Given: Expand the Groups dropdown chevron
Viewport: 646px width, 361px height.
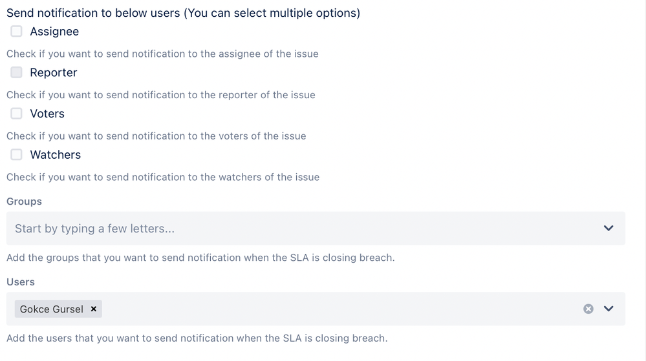Looking at the screenshot, I should pos(608,228).
